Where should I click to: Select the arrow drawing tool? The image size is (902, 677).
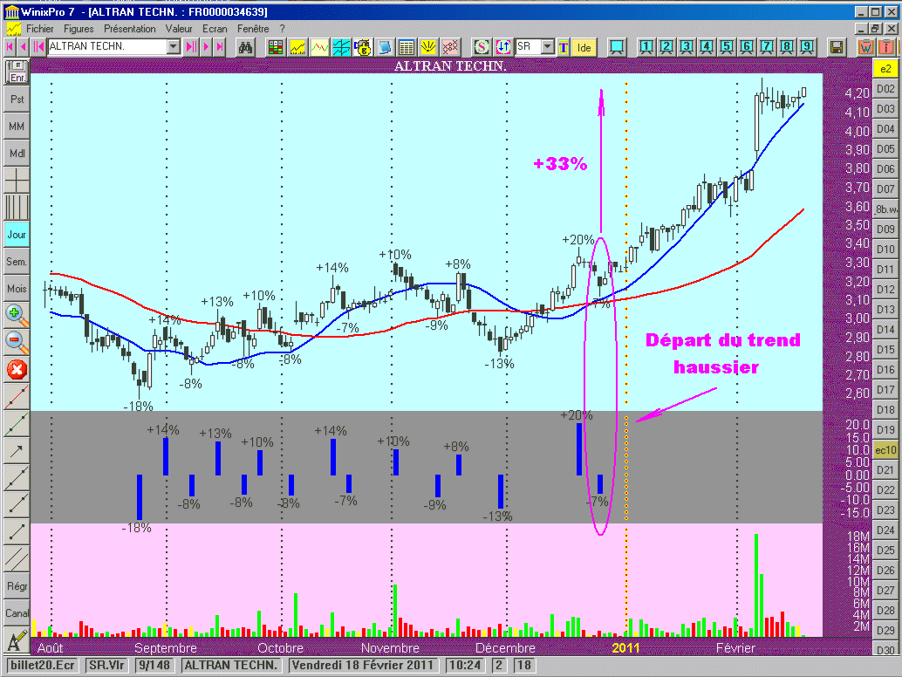tap(16, 450)
